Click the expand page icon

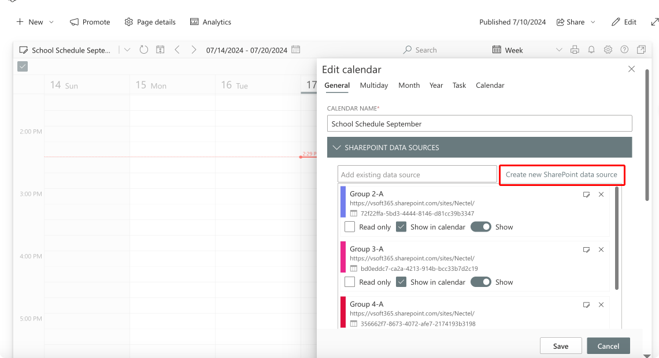654,22
